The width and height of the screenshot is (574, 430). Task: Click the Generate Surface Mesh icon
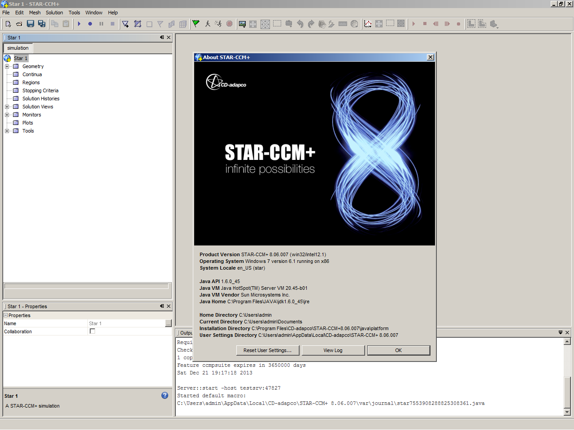point(138,24)
